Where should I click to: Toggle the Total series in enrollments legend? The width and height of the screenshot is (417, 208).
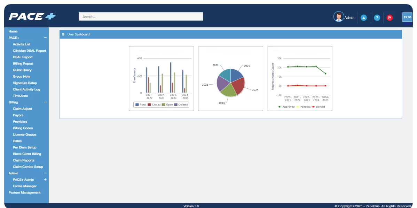click(141, 104)
